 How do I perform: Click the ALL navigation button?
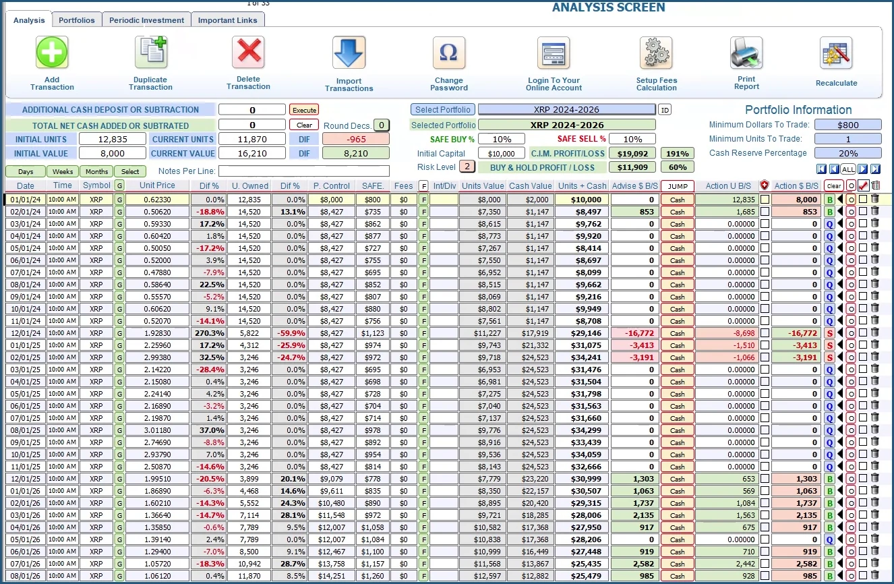click(x=848, y=169)
